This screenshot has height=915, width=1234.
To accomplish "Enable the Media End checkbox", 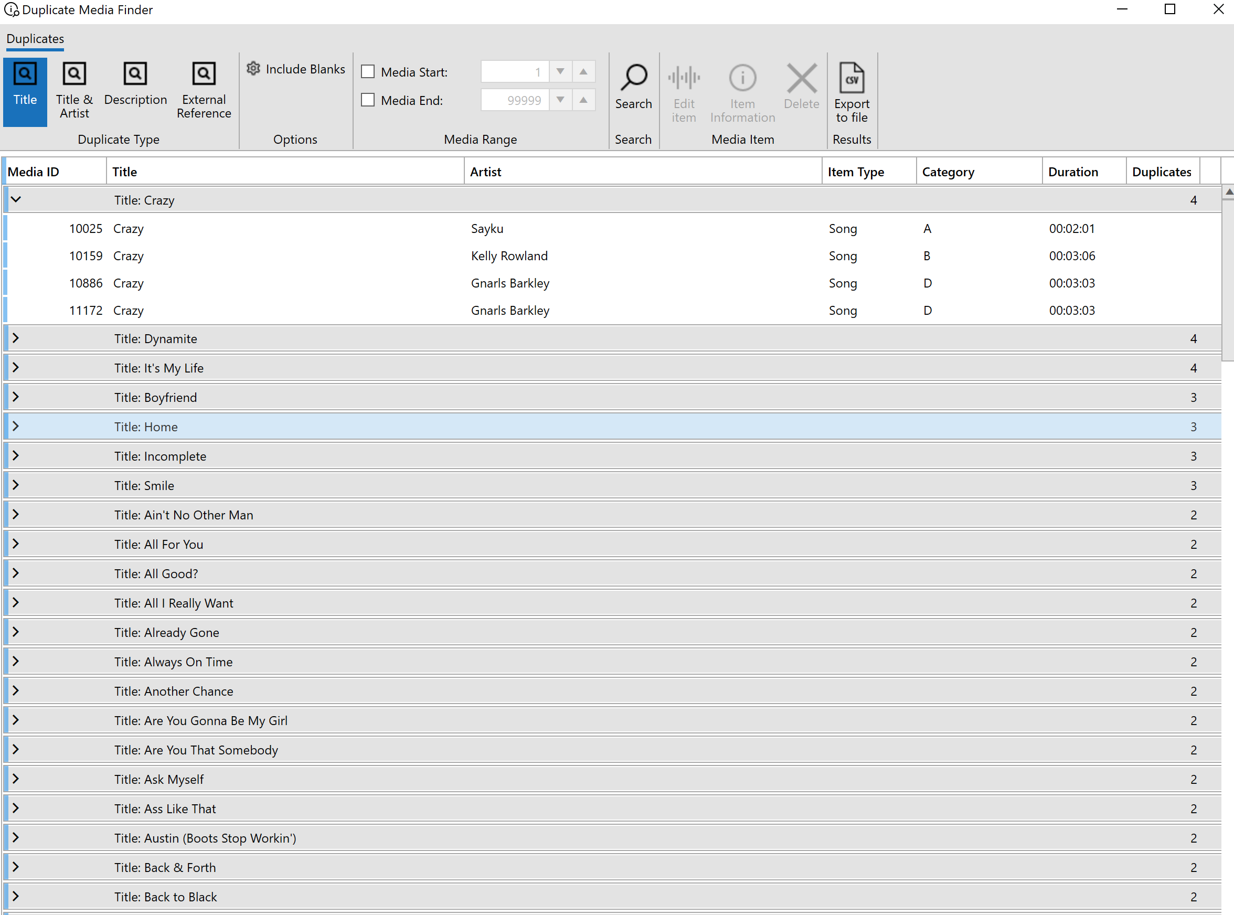I will click(x=368, y=100).
